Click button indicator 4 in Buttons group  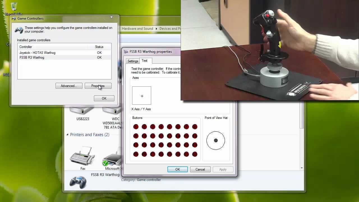(x=161, y=127)
